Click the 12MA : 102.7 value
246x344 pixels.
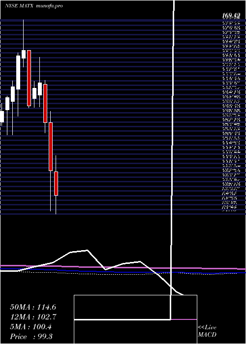click(33, 317)
